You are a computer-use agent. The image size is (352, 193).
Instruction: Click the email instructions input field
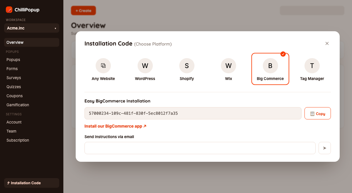[x=200, y=148]
